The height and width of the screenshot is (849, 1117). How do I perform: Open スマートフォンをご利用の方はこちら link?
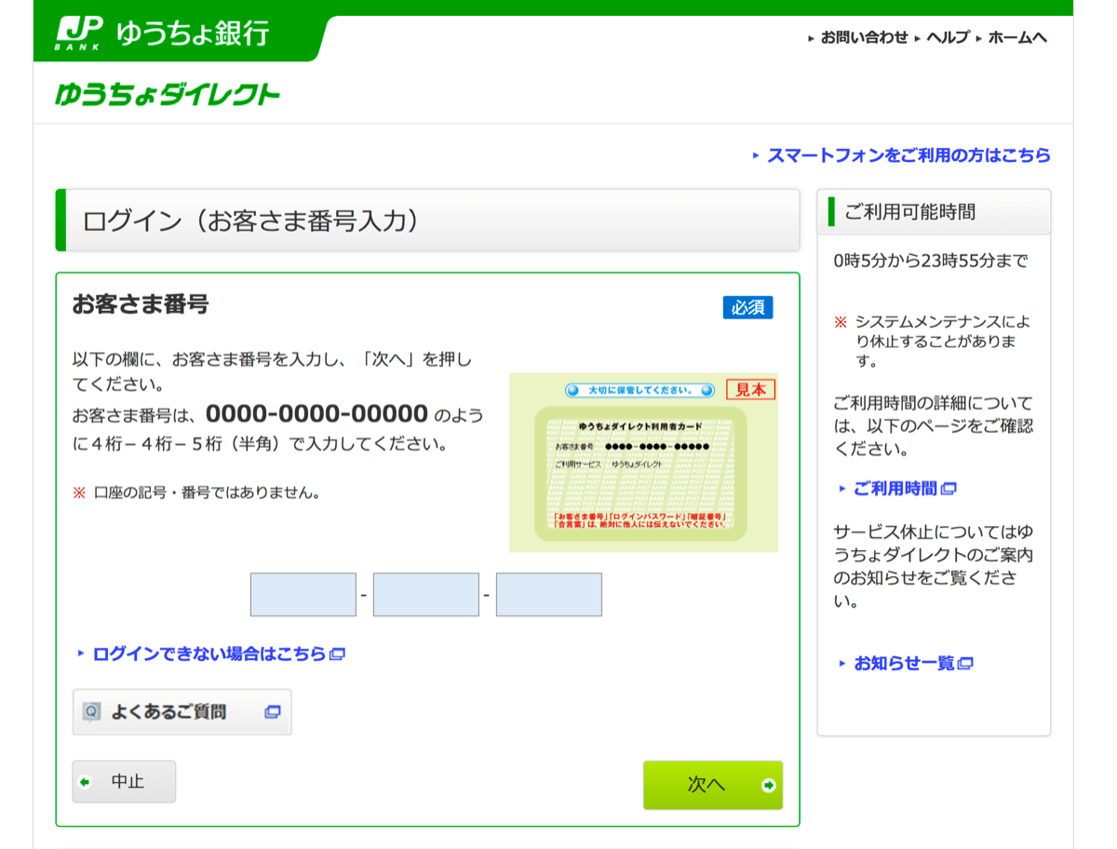(908, 155)
